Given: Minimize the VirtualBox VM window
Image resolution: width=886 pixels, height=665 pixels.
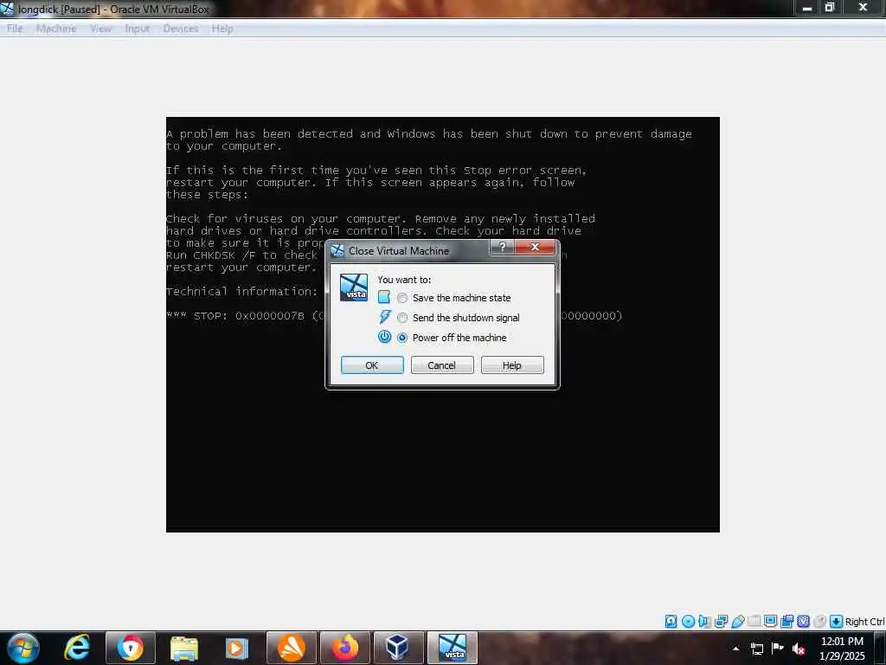Looking at the screenshot, I should (x=807, y=8).
